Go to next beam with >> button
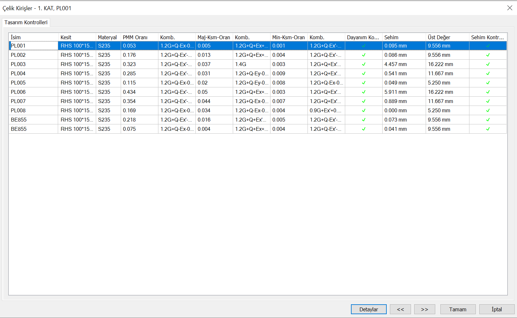This screenshot has width=517, height=318. point(424,309)
